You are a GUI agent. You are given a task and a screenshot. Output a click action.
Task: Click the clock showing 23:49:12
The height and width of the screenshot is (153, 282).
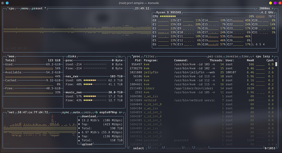coord(142,9)
